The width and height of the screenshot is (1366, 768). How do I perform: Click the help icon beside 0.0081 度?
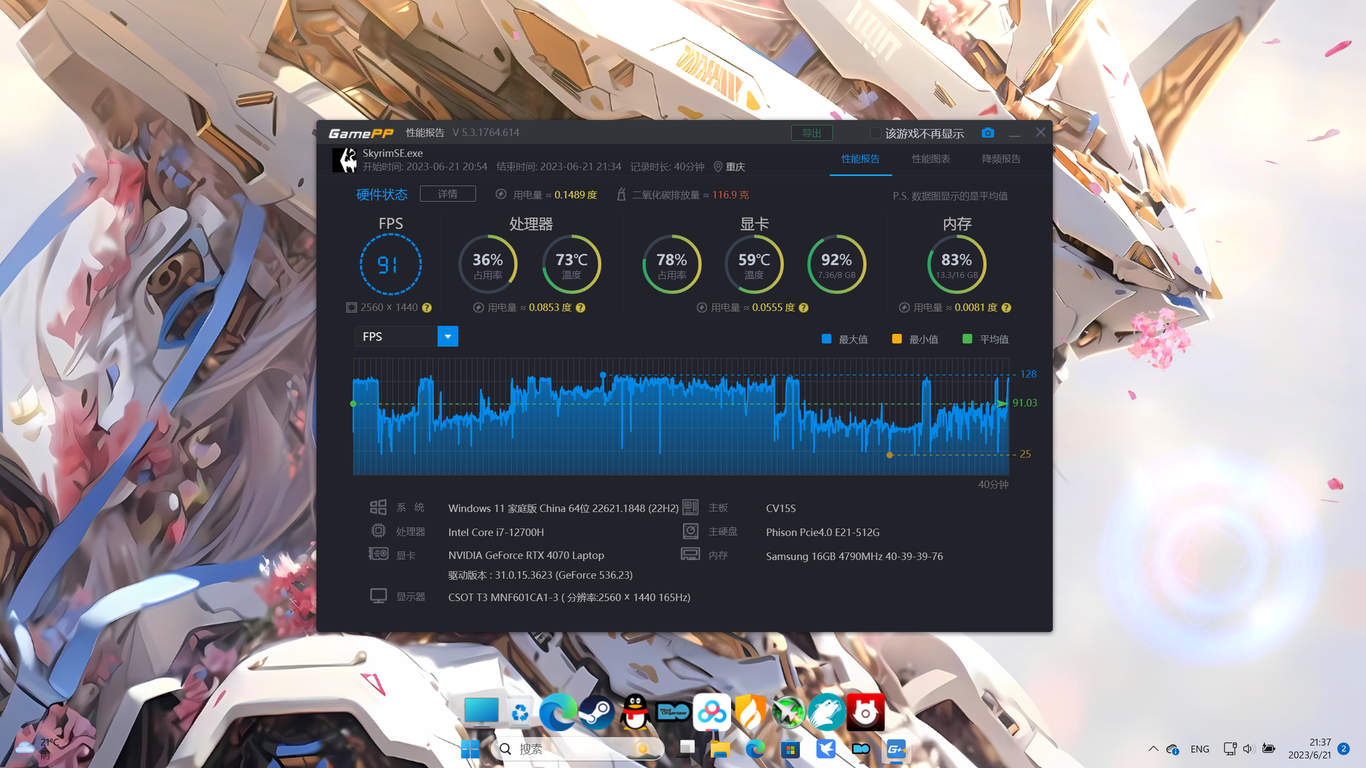pyautogui.click(x=1006, y=308)
